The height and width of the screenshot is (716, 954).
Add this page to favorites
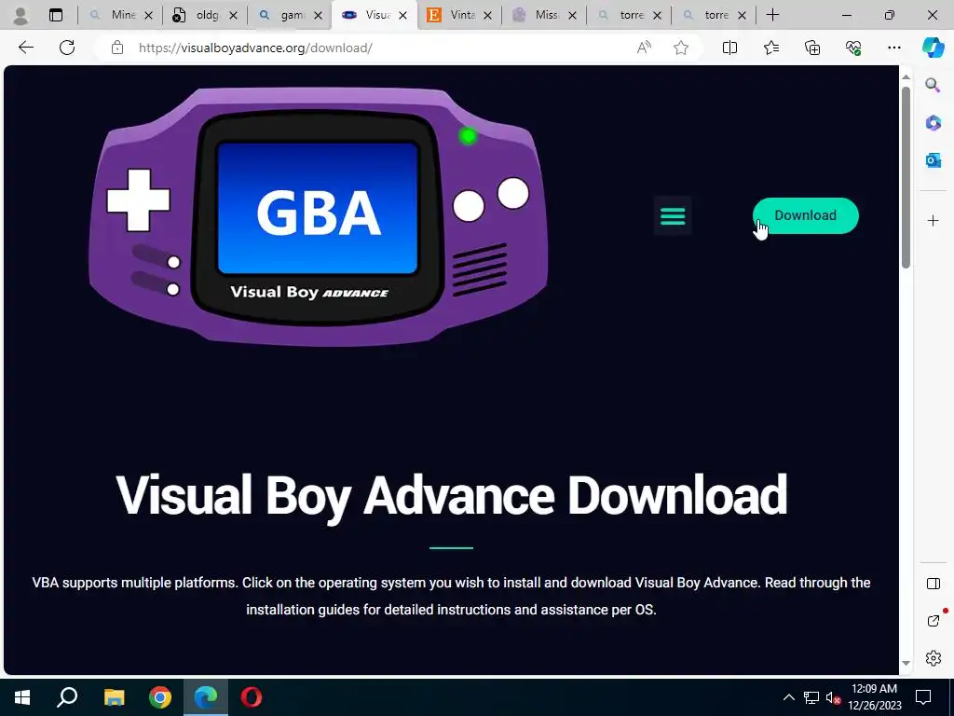(681, 48)
